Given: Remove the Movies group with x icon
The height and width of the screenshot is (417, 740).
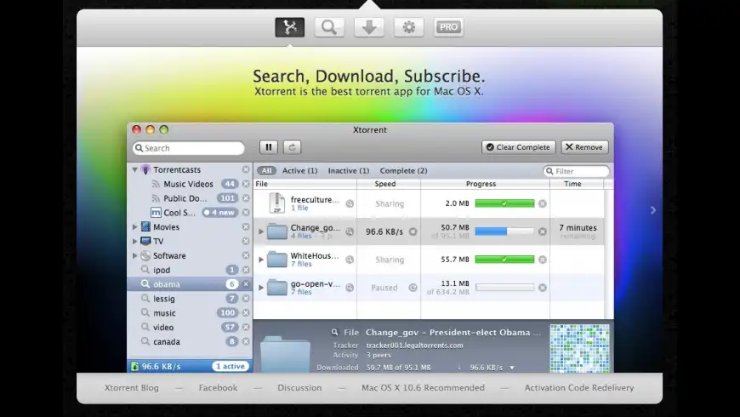Looking at the screenshot, I should tap(246, 227).
